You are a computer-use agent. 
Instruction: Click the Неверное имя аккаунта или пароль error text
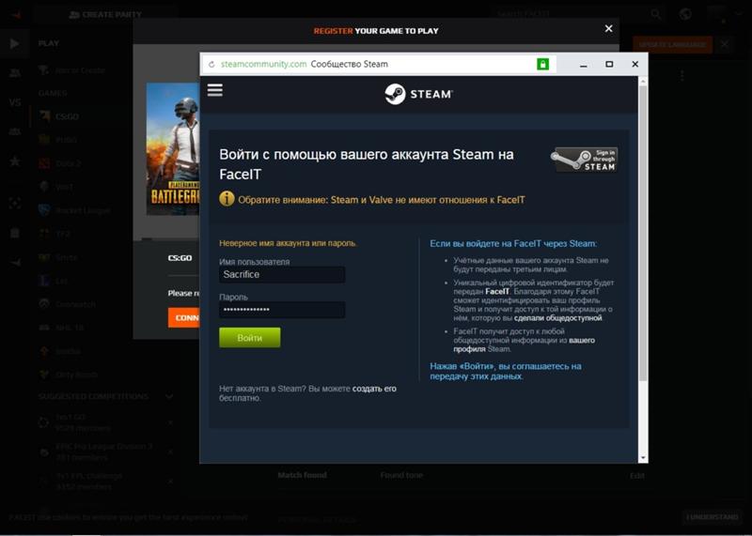click(x=288, y=243)
